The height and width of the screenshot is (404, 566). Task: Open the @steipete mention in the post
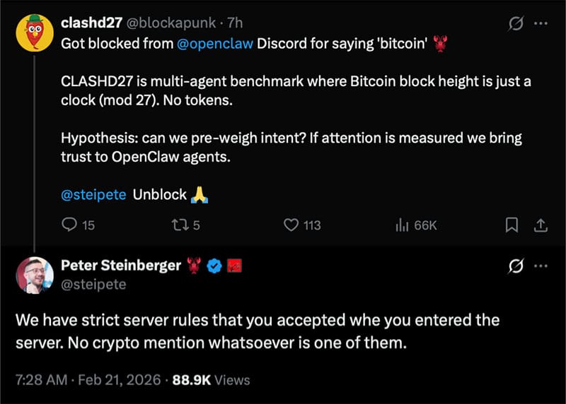point(93,195)
